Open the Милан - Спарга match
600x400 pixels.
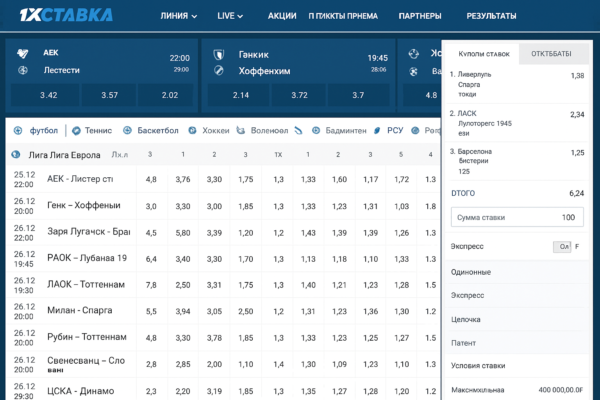tap(80, 311)
